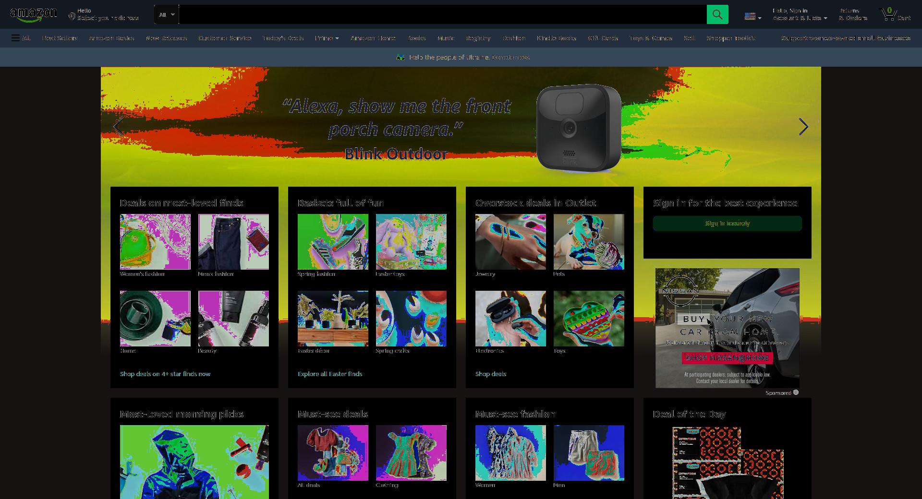
Task: Open Clothing thumbnail in Must-see deals
Action: [x=411, y=453]
